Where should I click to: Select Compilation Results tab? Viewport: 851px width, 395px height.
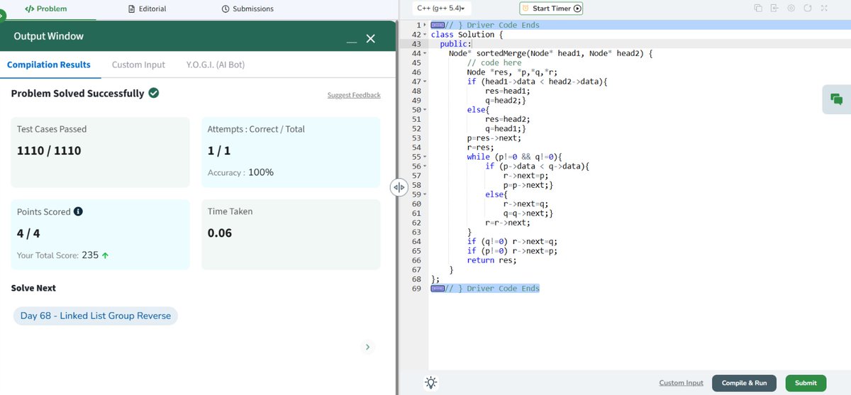49,65
